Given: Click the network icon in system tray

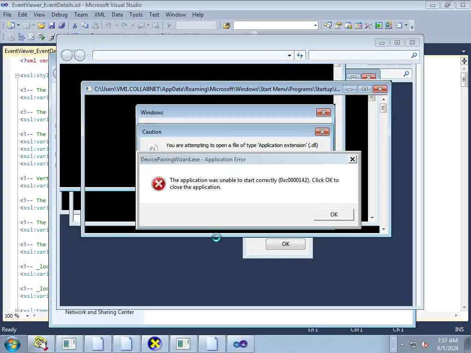Looking at the screenshot, I should pyautogui.click(x=414, y=344).
